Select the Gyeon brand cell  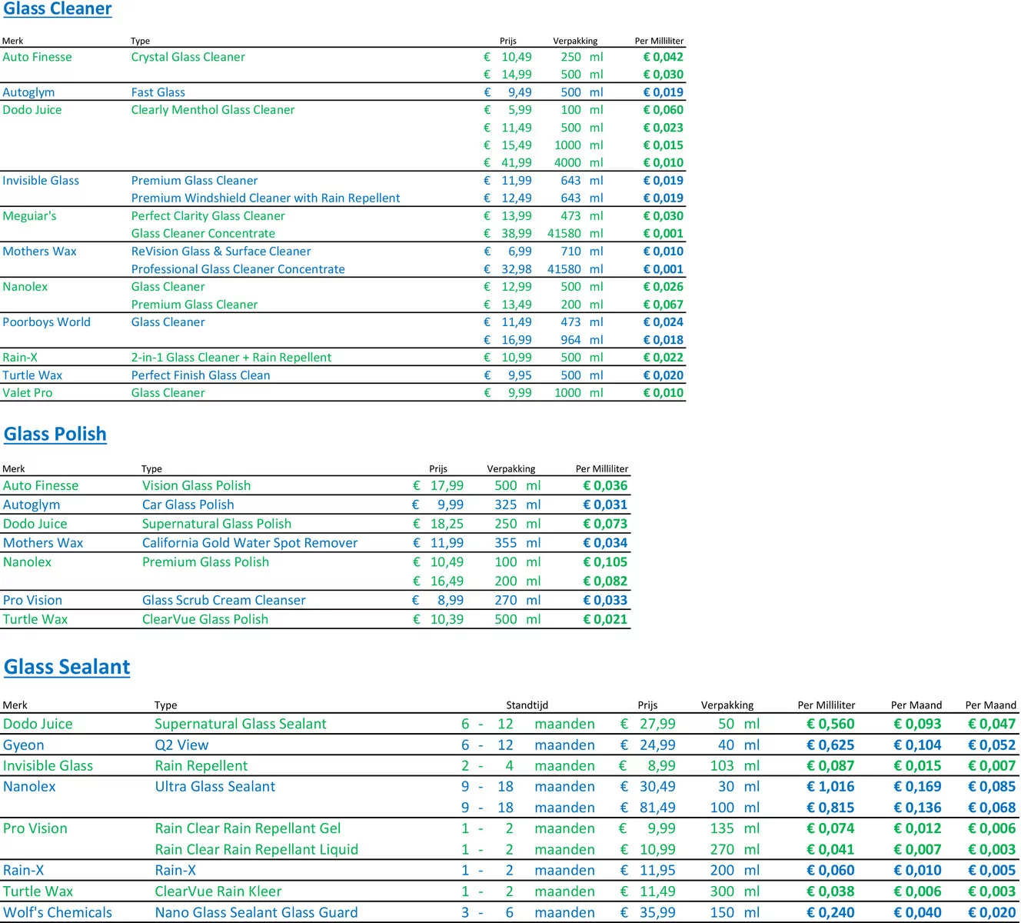coord(24,745)
